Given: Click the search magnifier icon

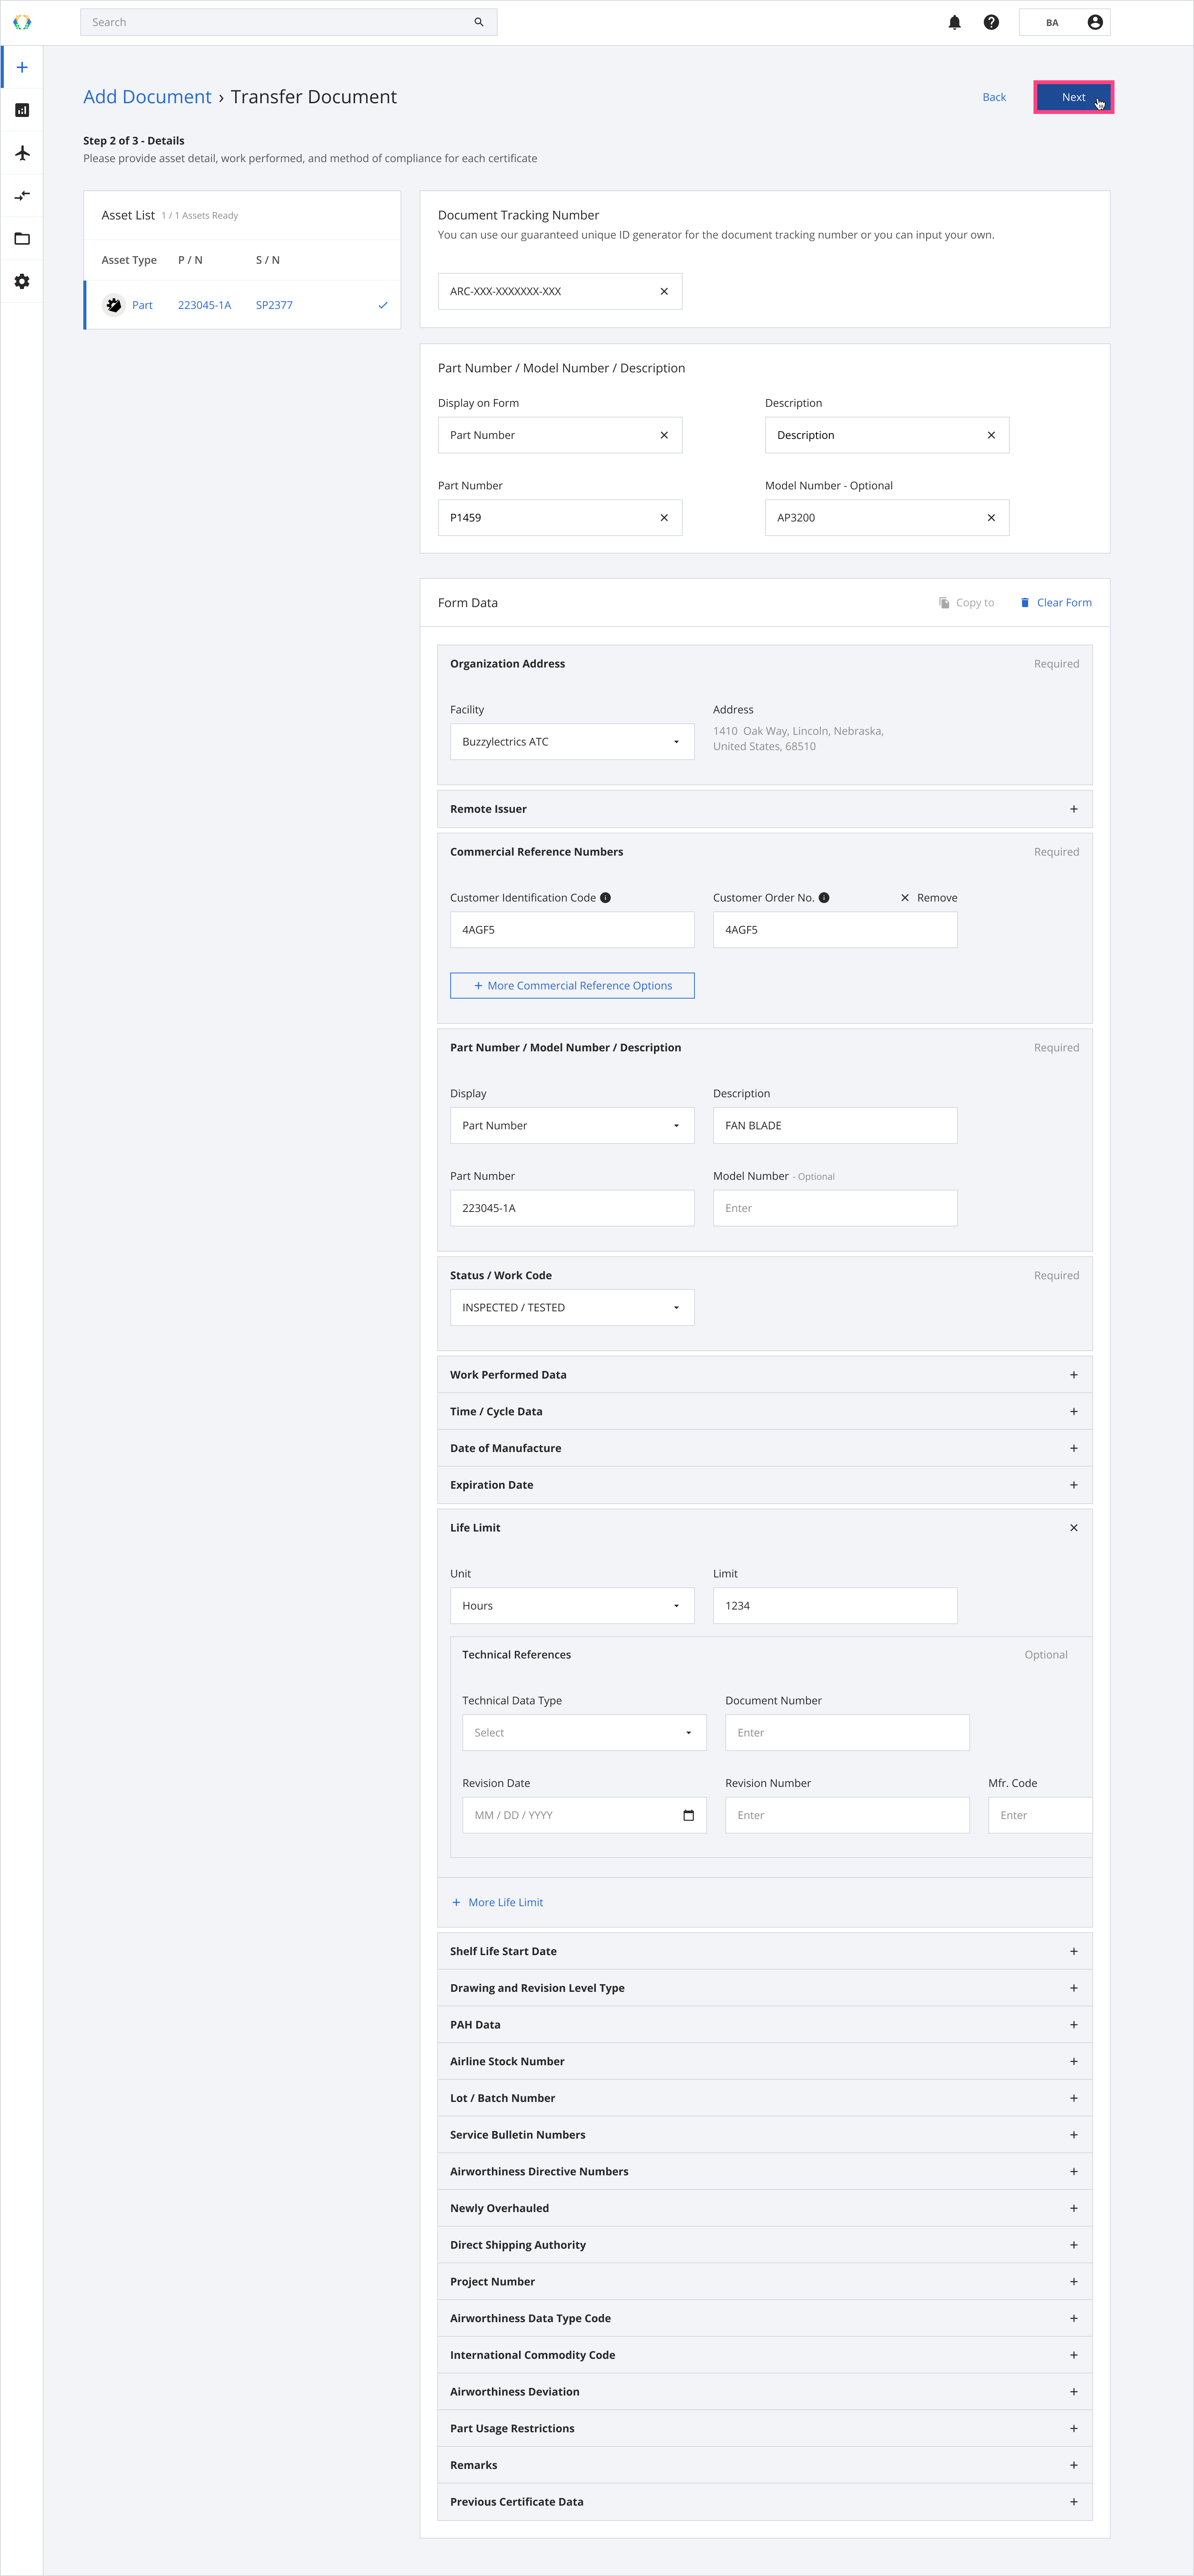Looking at the screenshot, I should [x=479, y=22].
